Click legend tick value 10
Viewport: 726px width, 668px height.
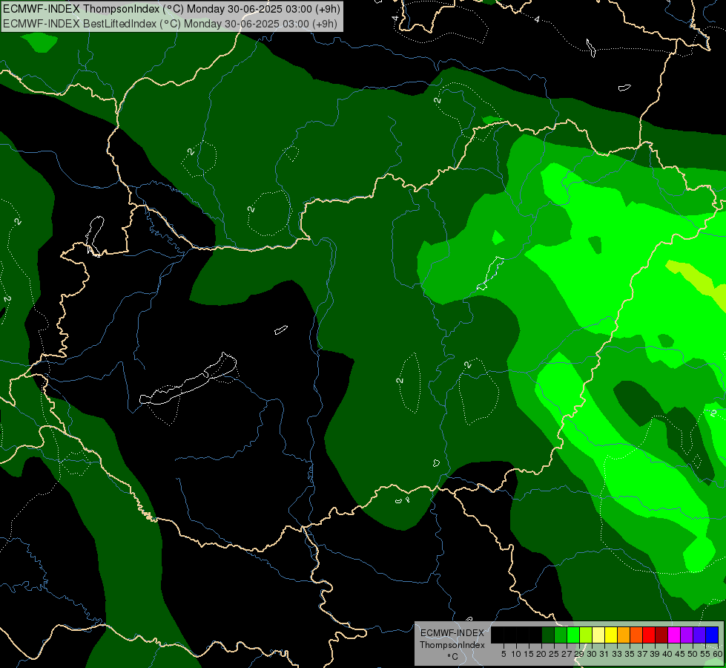pos(516,654)
